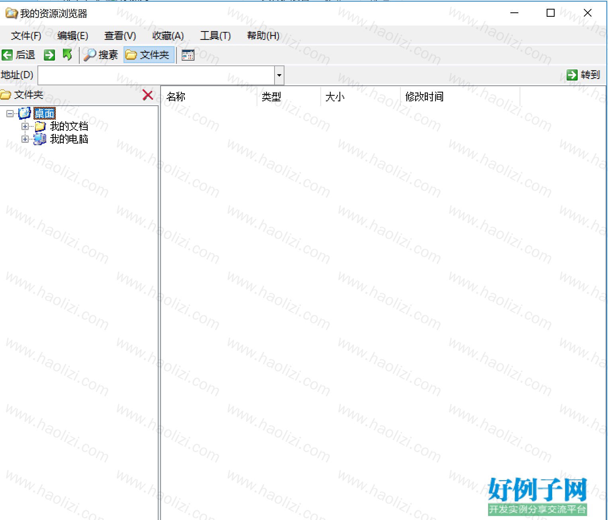Click the 桌面 desktop icon in tree
This screenshot has width=608, height=520.
tap(25, 113)
